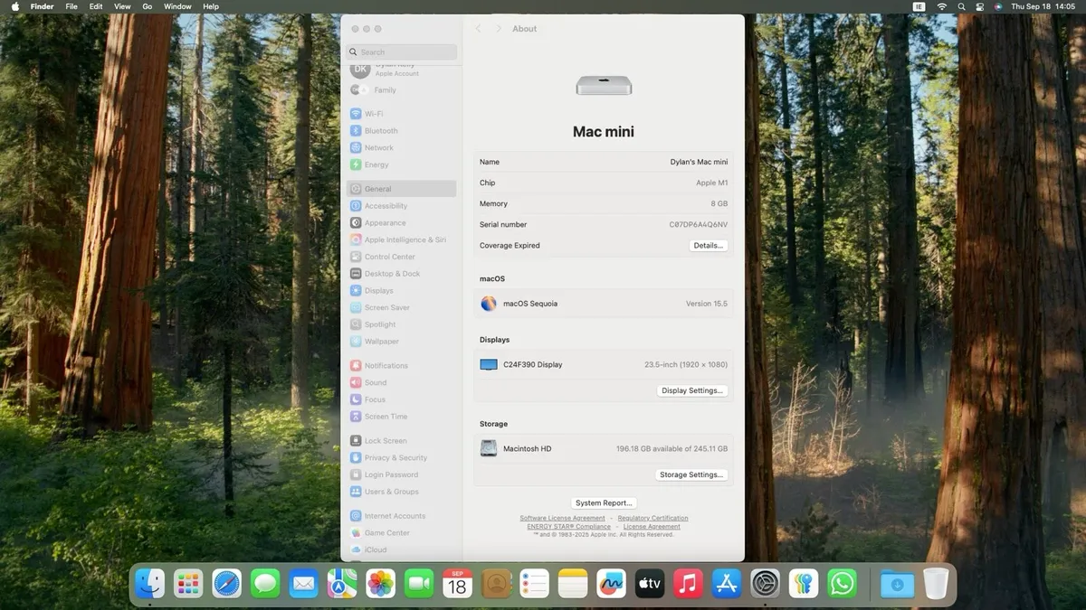This screenshot has width=1086, height=610.
Task: Select Notifications in the sidebar
Action: (401, 366)
